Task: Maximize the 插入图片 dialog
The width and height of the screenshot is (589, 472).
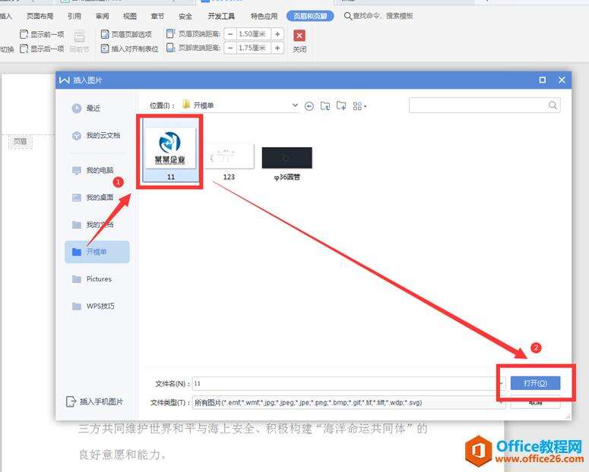Action: 543,80
